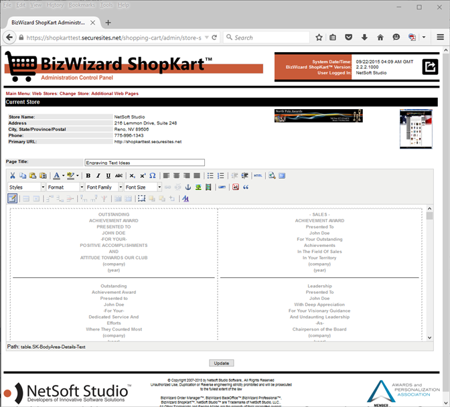Expand the background color picker arrow
450x407 pixels.
[78, 175]
